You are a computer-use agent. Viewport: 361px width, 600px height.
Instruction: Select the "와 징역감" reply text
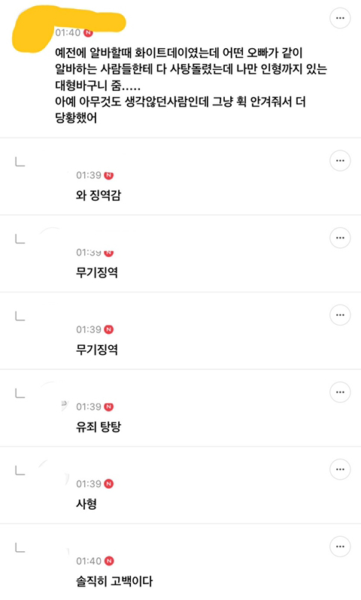coord(99,195)
